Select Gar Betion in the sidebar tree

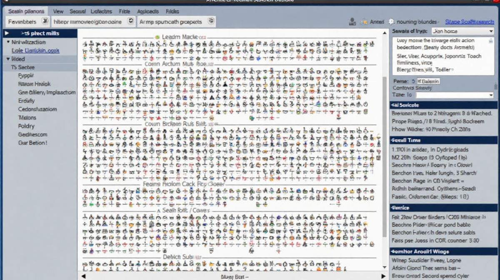pyautogui.click(x=32, y=142)
